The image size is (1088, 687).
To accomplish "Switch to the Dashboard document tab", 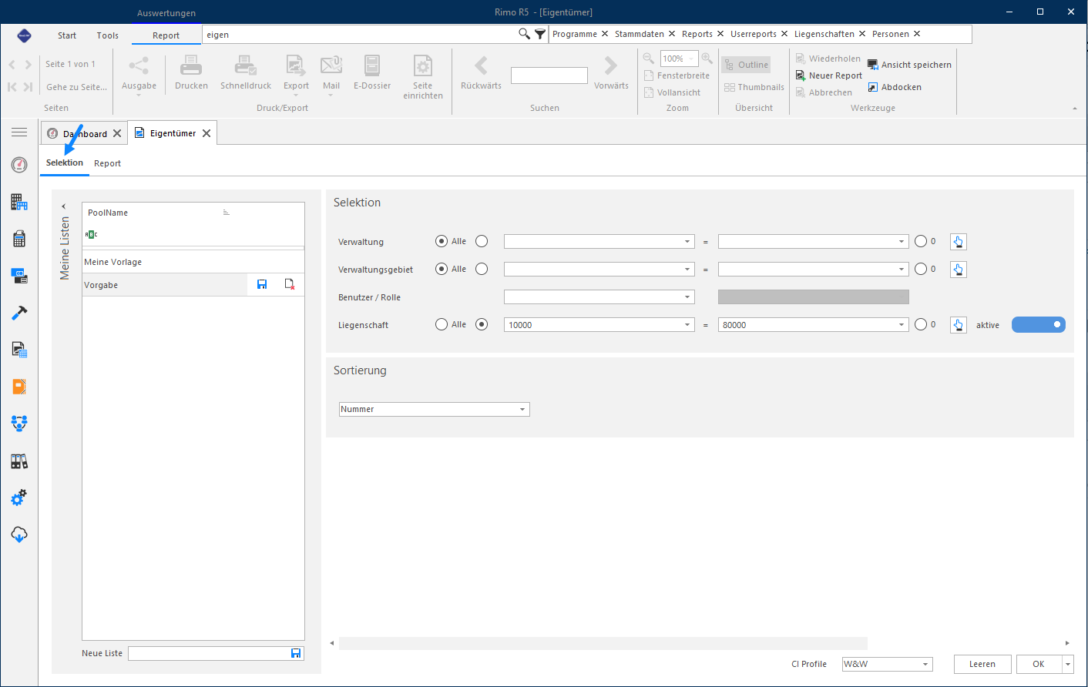I will pos(85,133).
